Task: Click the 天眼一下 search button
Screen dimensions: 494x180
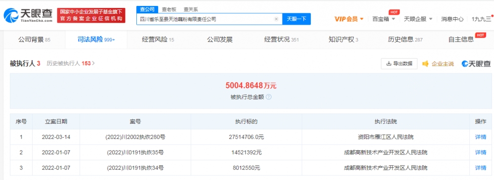Action: [296, 19]
